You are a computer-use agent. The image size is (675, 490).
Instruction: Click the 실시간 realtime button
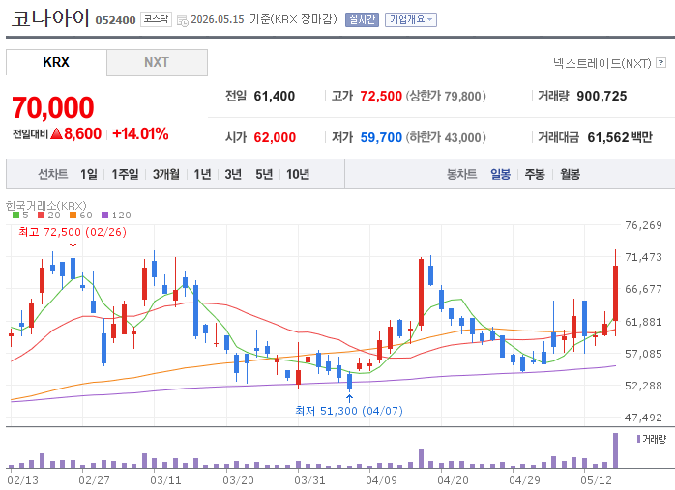362,19
